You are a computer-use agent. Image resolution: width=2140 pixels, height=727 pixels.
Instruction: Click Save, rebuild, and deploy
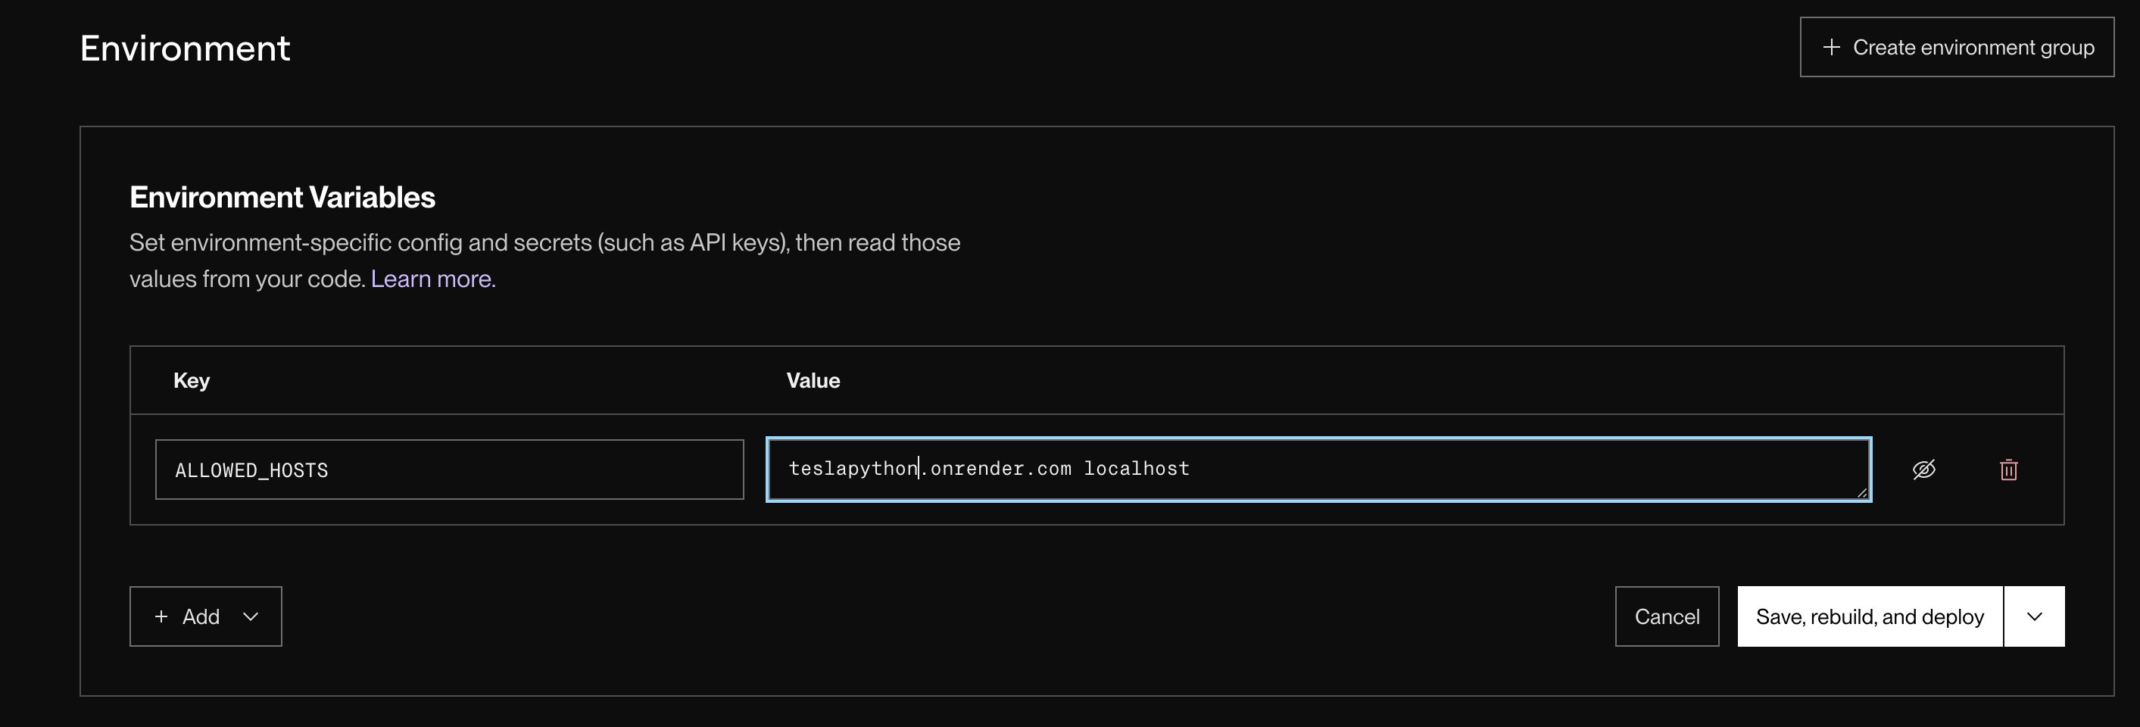[x=1870, y=616]
